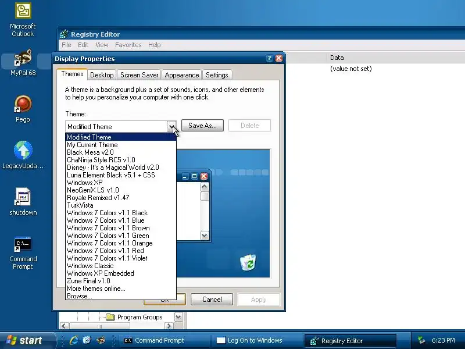Click the Program Groups folder icon
The height and width of the screenshot is (349, 465).
coord(110,317)
